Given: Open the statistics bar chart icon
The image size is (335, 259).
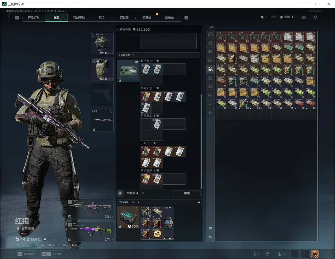Looking at the screenshot, I should 256,254.
